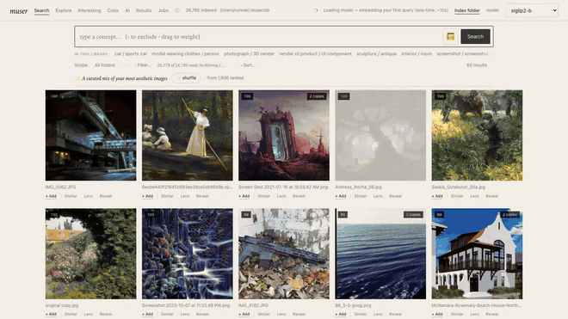The image size is (568, 319).
Task: Click the original copy.jpg filename
Action: point(62,305)
